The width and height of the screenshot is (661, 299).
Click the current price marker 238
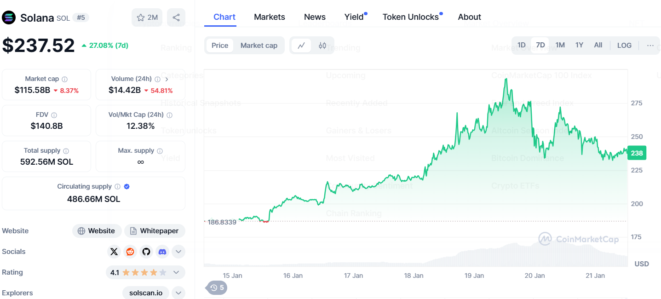(637, 153)
